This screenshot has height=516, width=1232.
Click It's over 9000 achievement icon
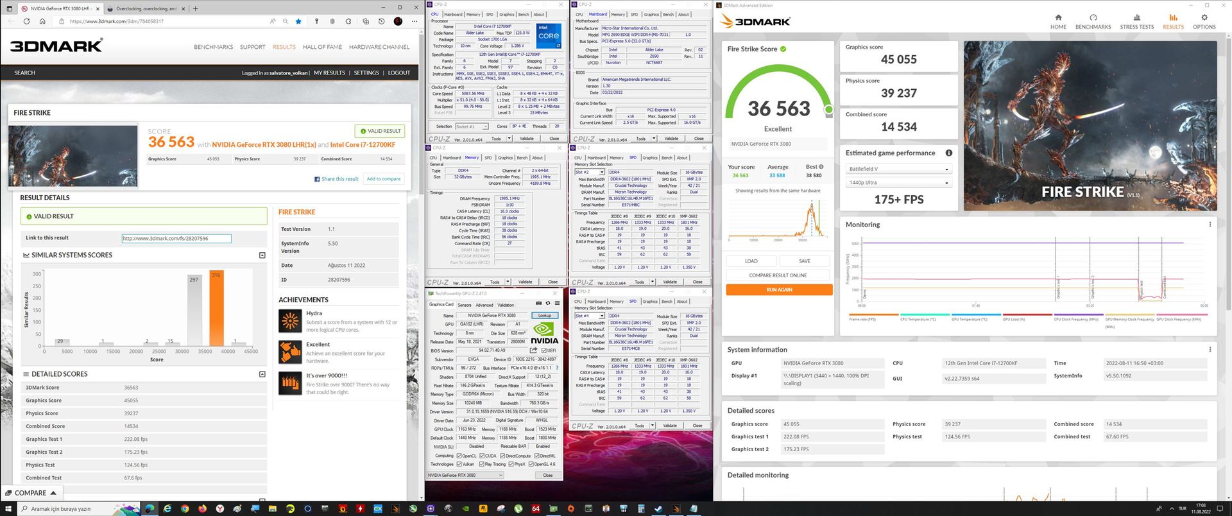click(290, 383)
